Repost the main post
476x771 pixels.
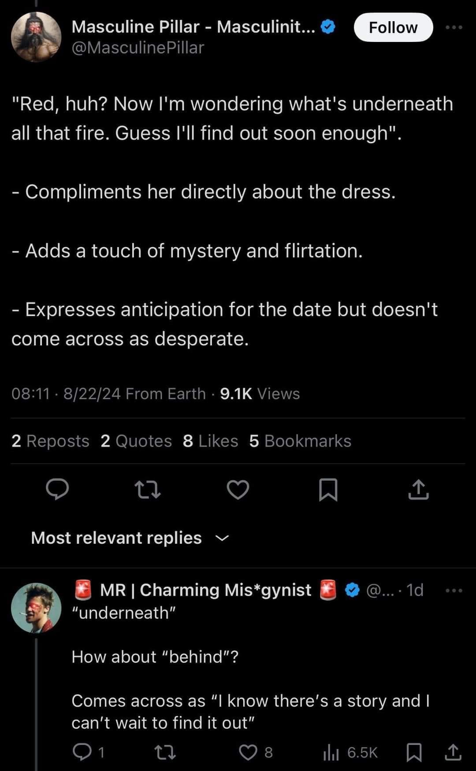pyautogui.click(x=148, y=489)
